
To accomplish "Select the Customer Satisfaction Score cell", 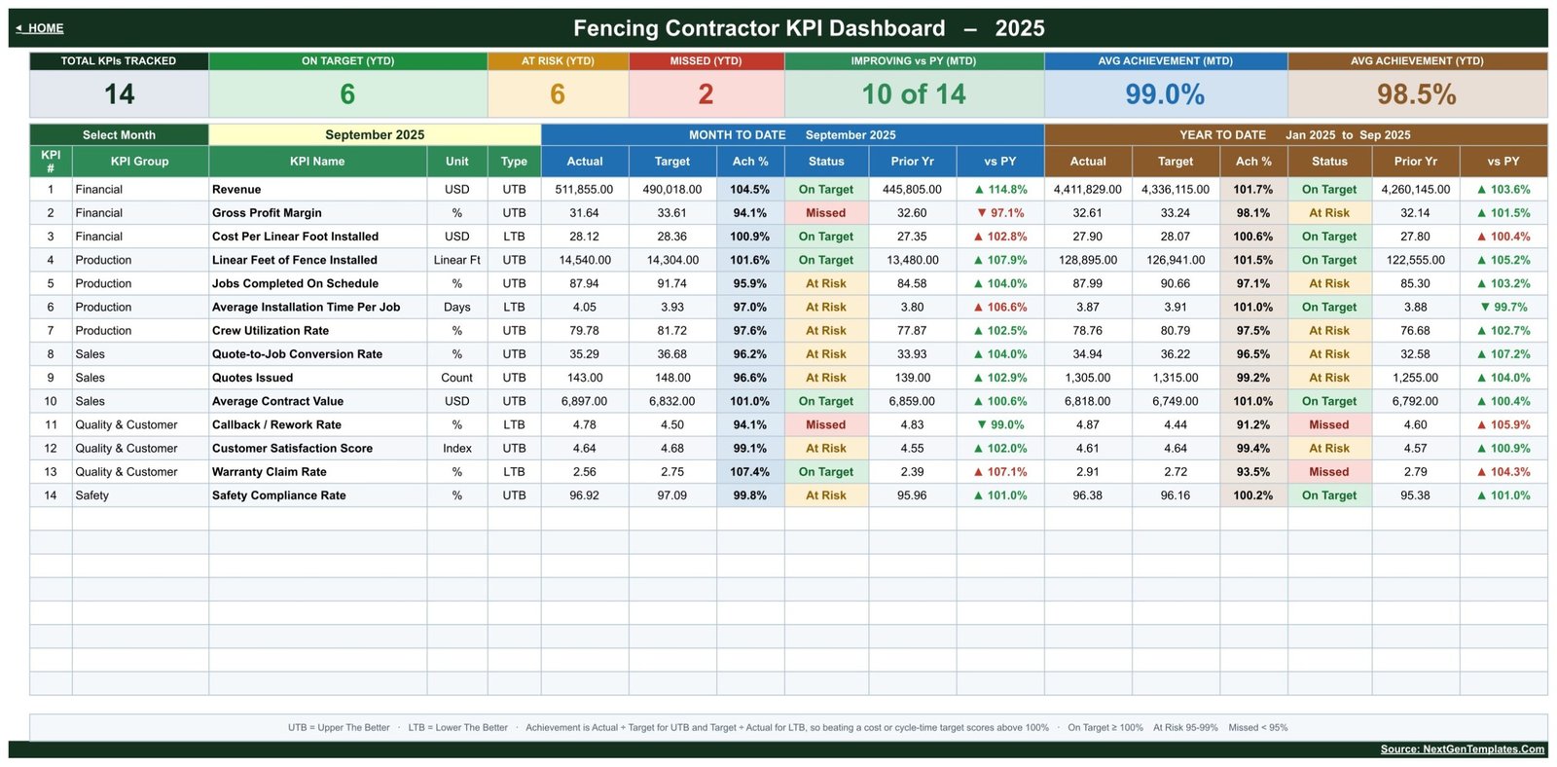I will pyautogui.click(x=317, y=449).
